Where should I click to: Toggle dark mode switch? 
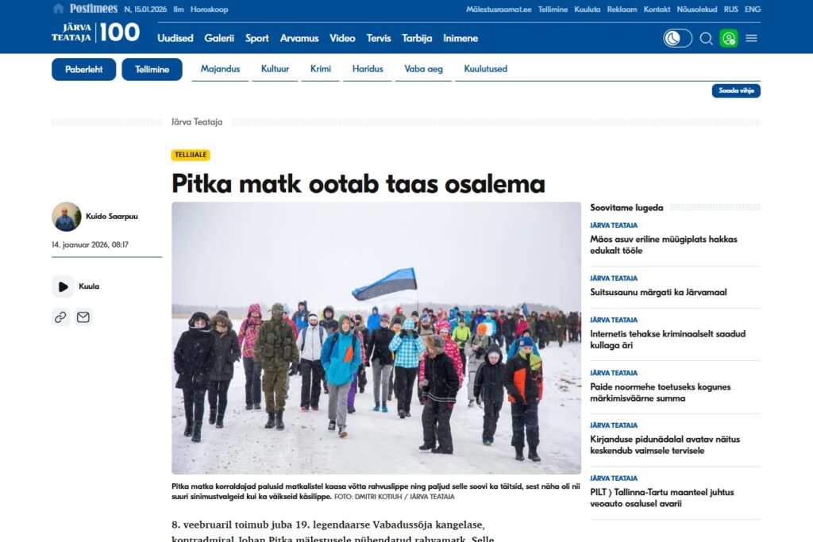coord(677,38)
